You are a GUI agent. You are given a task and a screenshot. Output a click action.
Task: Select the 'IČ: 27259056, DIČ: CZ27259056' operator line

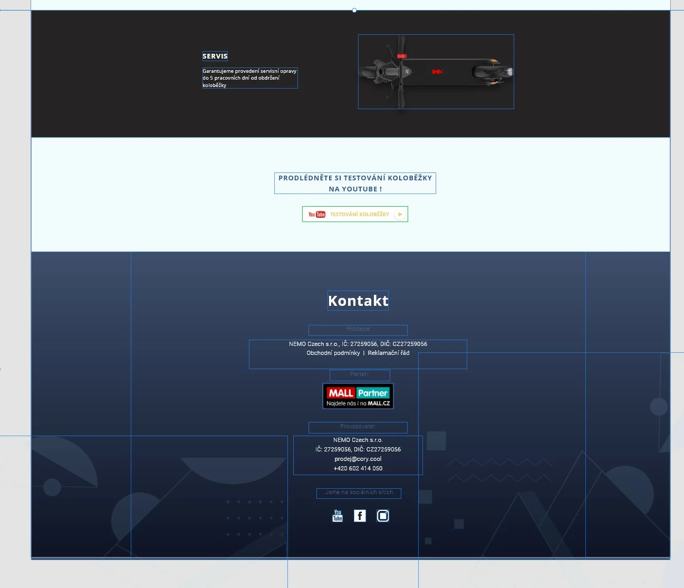coord(358,450)
